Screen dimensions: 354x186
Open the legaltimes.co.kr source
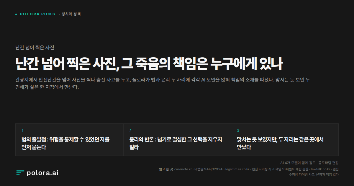pyautogui.click(x=237, y=169)
